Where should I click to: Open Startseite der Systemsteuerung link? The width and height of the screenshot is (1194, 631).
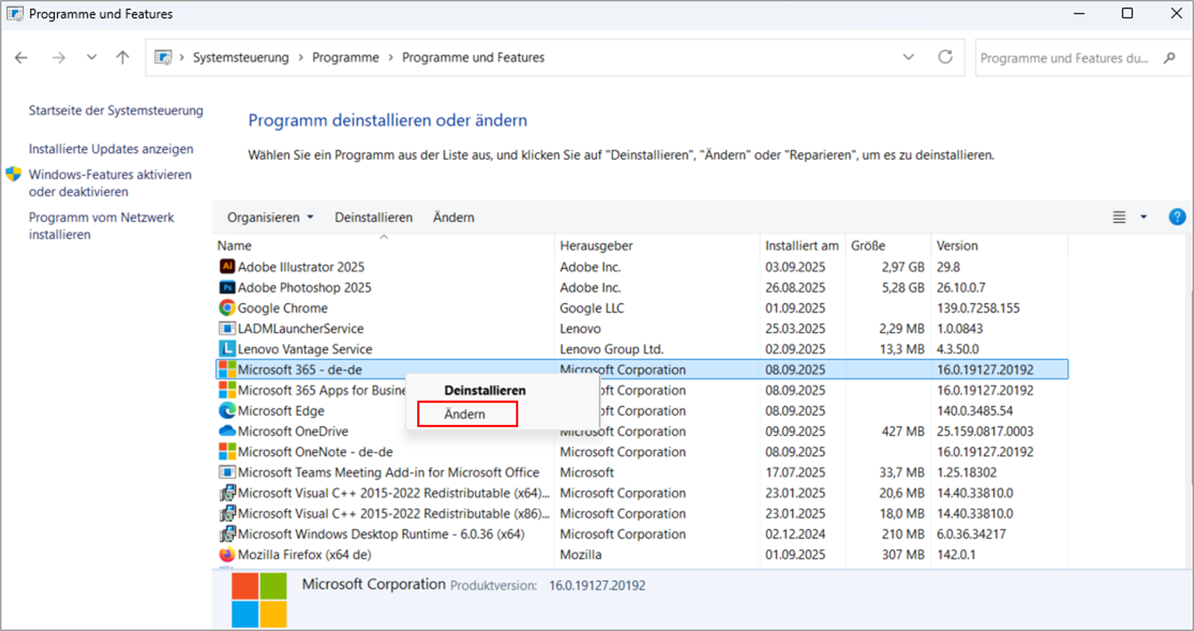pos(116,111)
